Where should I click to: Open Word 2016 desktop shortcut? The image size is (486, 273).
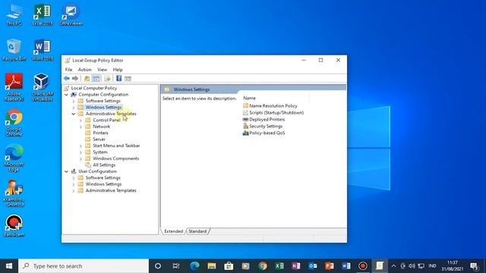(x=43, y=50)
